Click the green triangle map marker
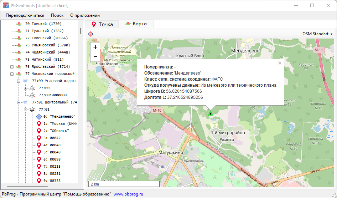The image size is (337, 198). tap(211, 113)
